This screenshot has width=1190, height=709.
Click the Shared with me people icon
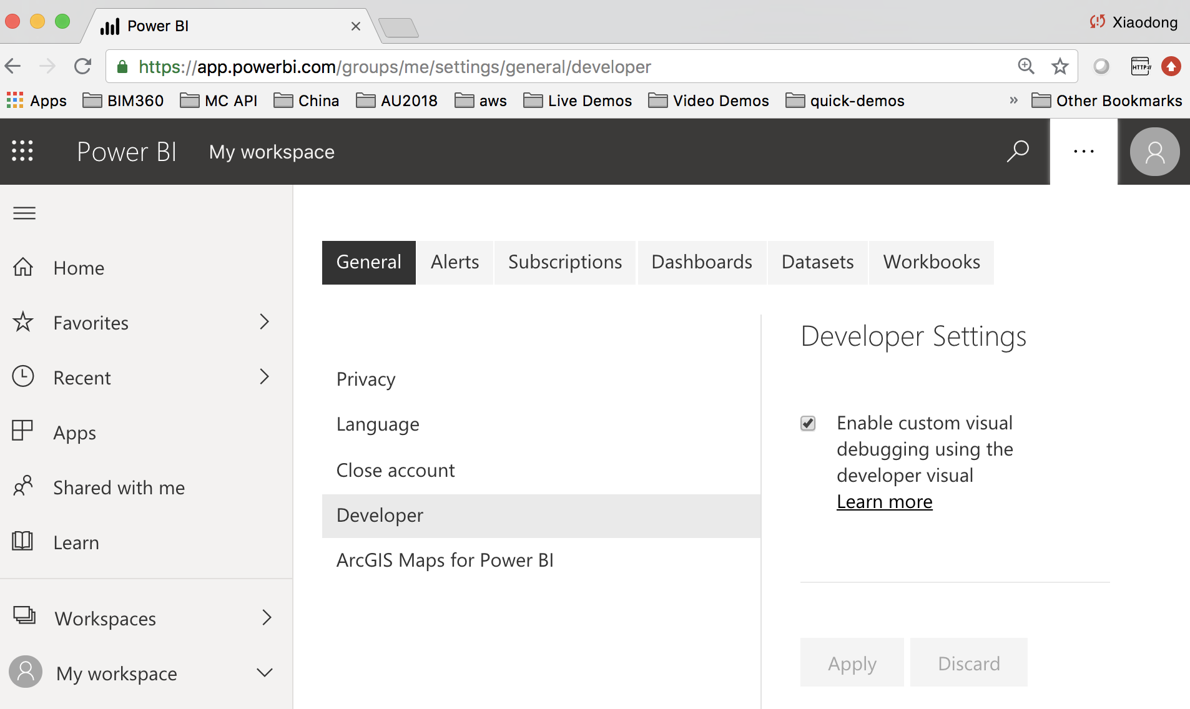23,486
